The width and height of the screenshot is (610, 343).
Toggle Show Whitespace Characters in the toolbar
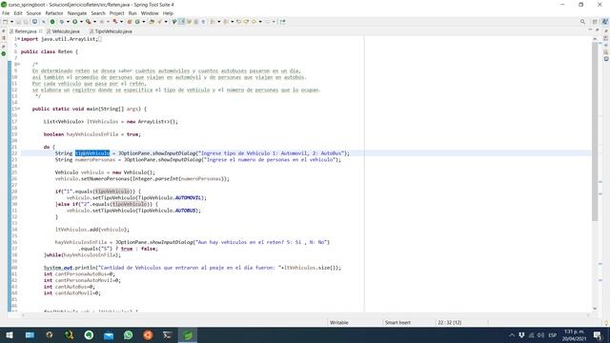tap(203, 22)
